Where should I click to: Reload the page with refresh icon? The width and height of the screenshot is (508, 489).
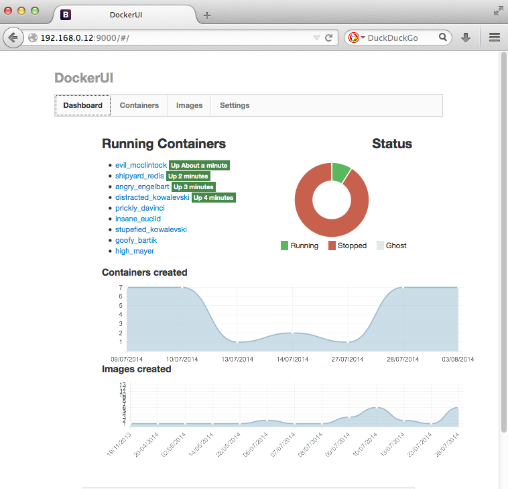(x=328, y=38)
